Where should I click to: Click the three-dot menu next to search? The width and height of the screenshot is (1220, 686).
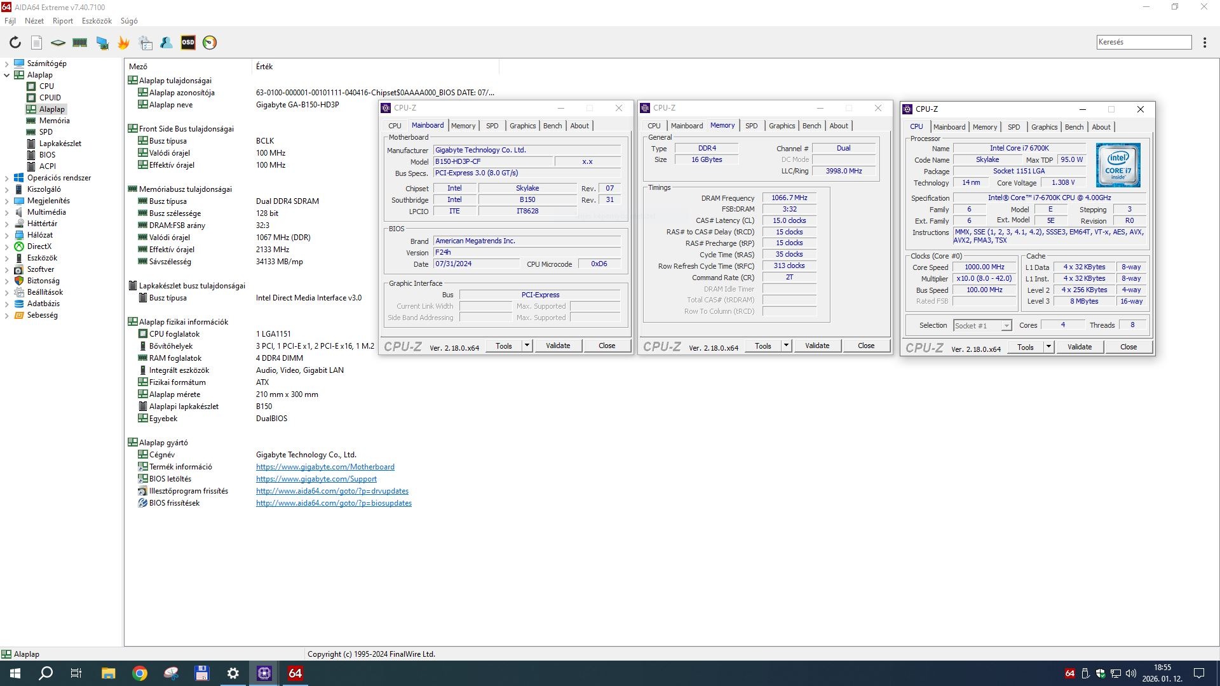coord(1205,43)
